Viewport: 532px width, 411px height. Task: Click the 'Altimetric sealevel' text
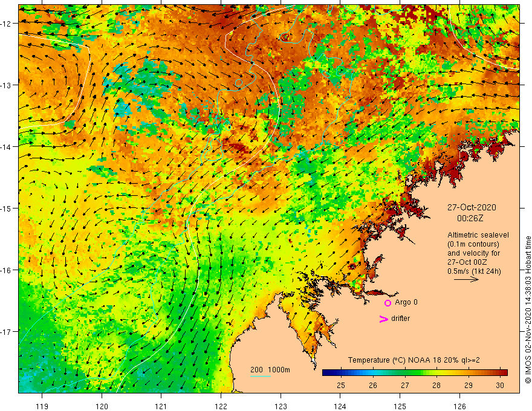click(x=478, y=235)
